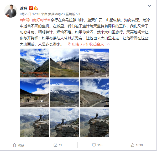Collapse full text via 收起全文 arrow
Screen dimensions: 157x151
(108, 44)
